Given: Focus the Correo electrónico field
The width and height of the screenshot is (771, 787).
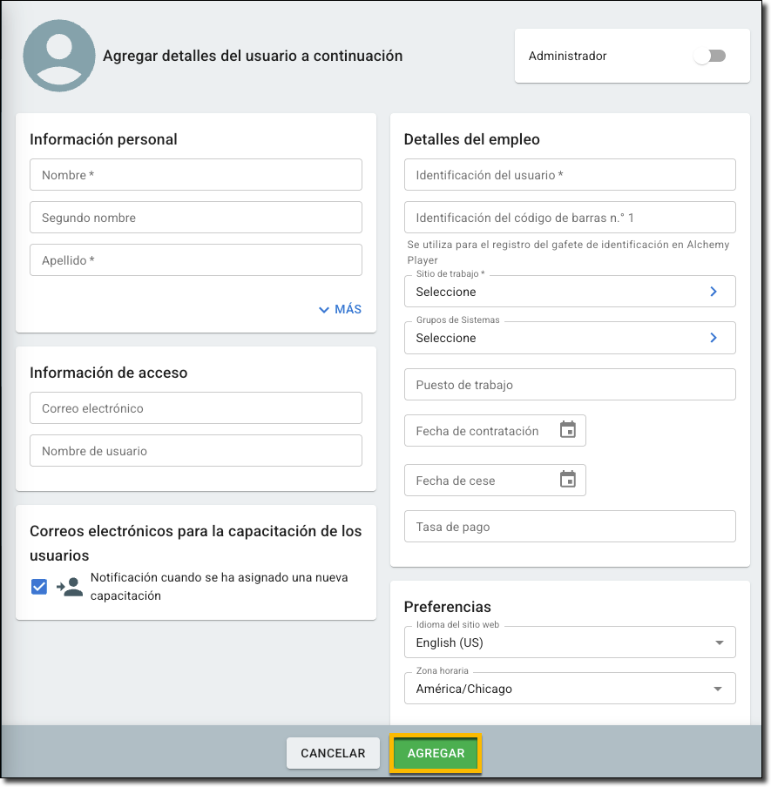Looking at the screenshot, I should pos(196,408).
